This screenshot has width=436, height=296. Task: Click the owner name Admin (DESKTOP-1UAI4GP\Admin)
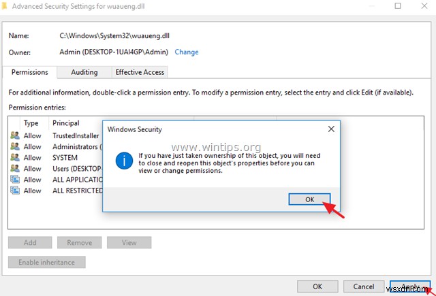coord(114,52)
